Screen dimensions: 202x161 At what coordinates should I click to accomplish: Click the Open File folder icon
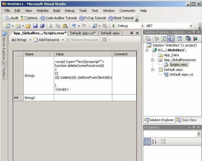[28, 26]
